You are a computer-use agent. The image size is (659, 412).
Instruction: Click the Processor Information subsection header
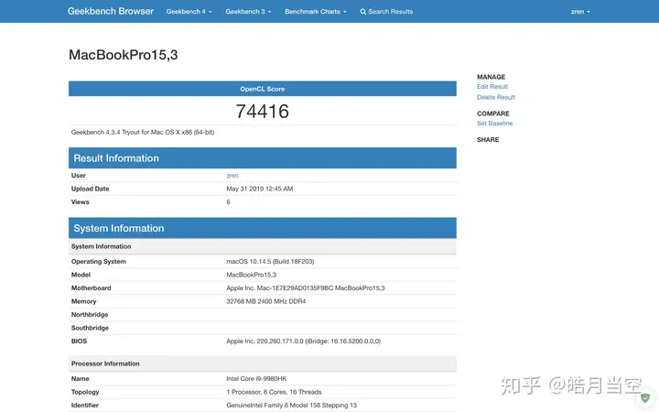coord(263,363)
